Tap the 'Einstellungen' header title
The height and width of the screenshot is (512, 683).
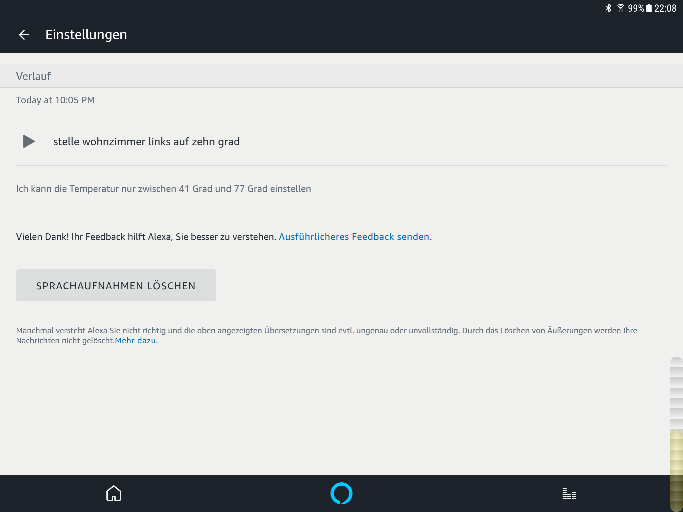(86, 35)
